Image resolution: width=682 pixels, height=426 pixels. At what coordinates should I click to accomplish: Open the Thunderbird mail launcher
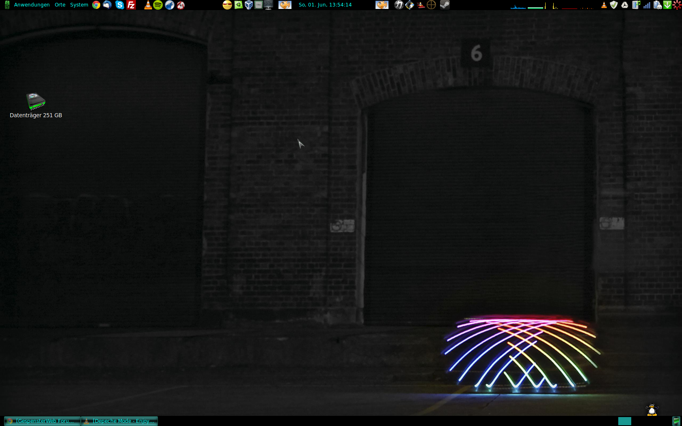(x=108, y=5)
